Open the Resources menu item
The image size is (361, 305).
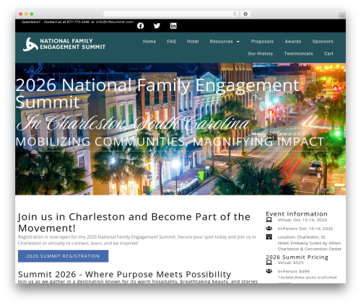(221, 41)
